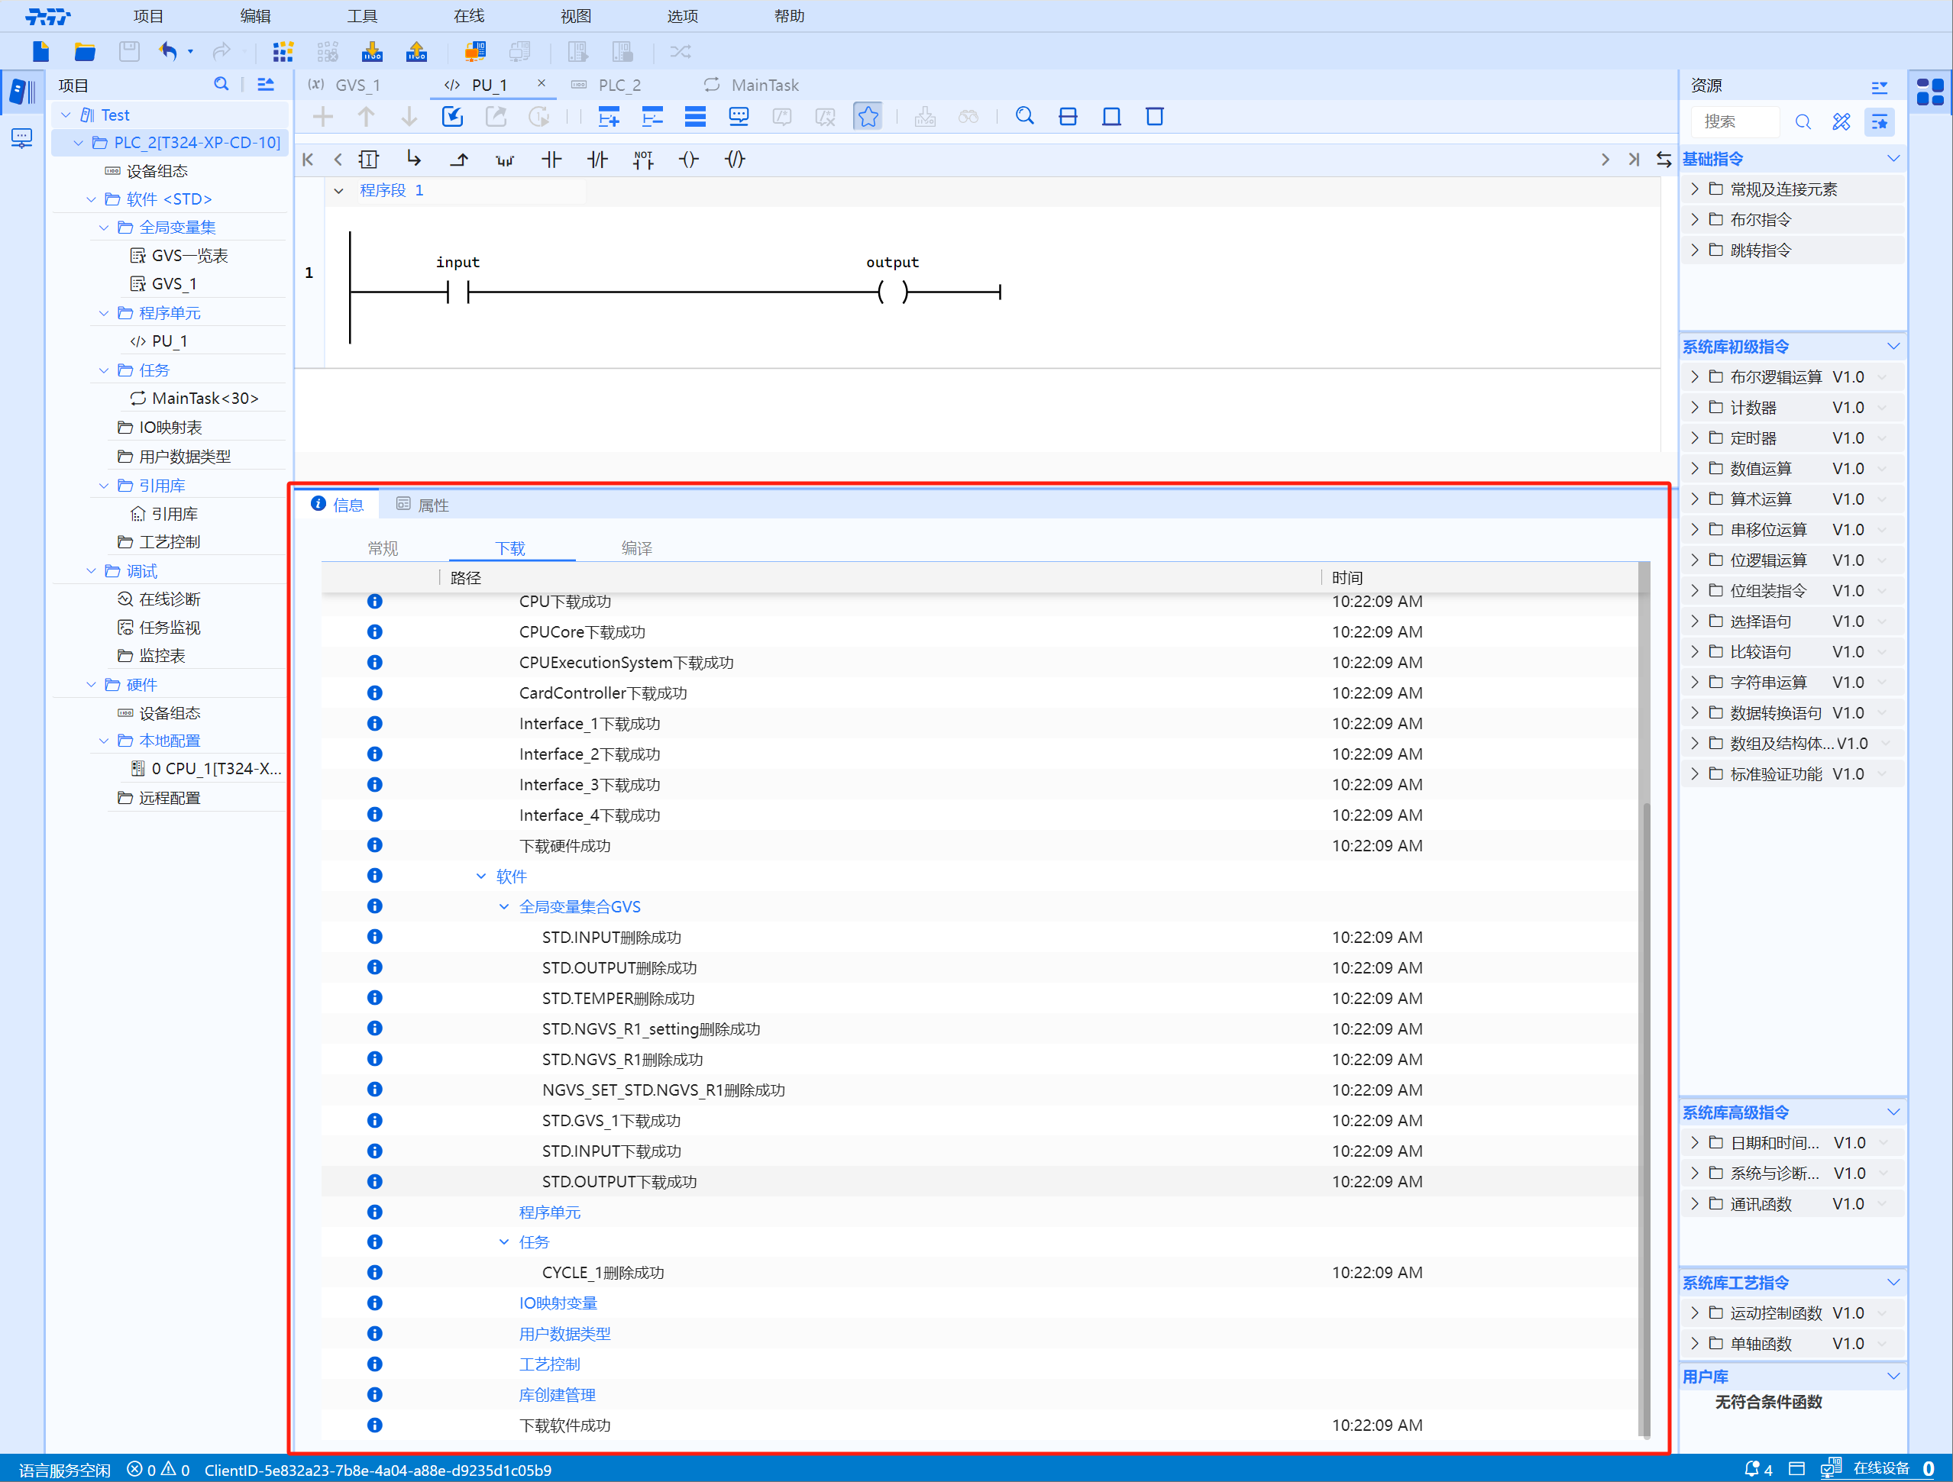The width and height of the screenshot is (1953, 1482).
Task: Click the IO映射变量 link in log
Action: coord(557,1303)
